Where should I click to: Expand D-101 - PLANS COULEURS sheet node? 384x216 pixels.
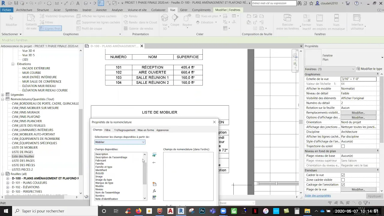point(8,183)
